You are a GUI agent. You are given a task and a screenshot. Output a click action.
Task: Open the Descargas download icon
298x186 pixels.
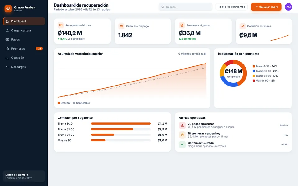pos(7,67)
